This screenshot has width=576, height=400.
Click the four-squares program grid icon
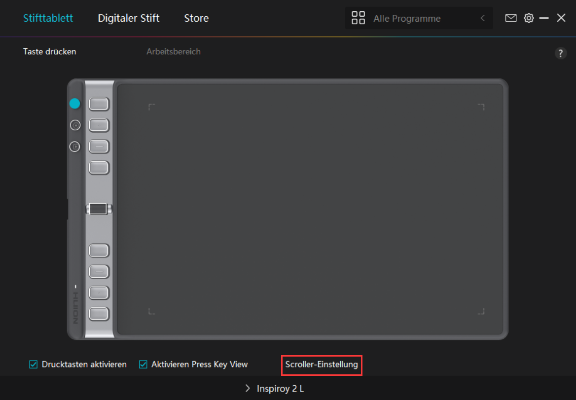(358, 18)
